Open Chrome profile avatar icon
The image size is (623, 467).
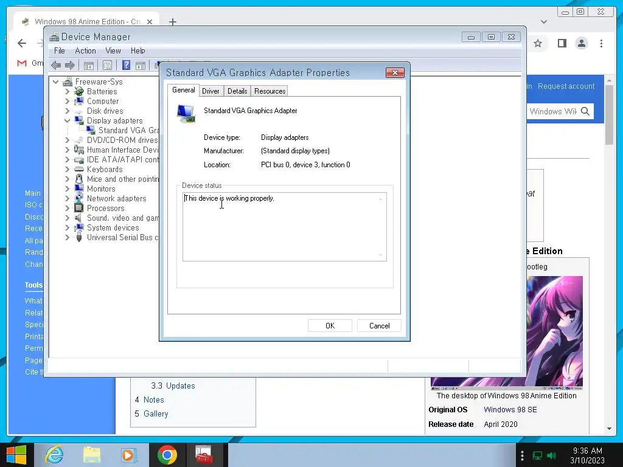tap(581, 43)
